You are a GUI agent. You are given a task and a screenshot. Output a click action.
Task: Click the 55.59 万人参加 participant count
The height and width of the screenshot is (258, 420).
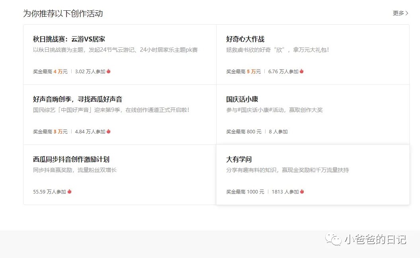point(49,192)
